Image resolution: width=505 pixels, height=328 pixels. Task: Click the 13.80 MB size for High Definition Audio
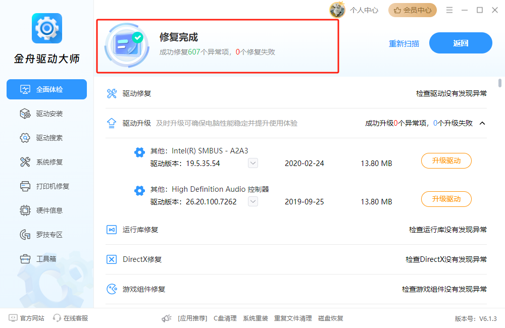coord(377,202)
